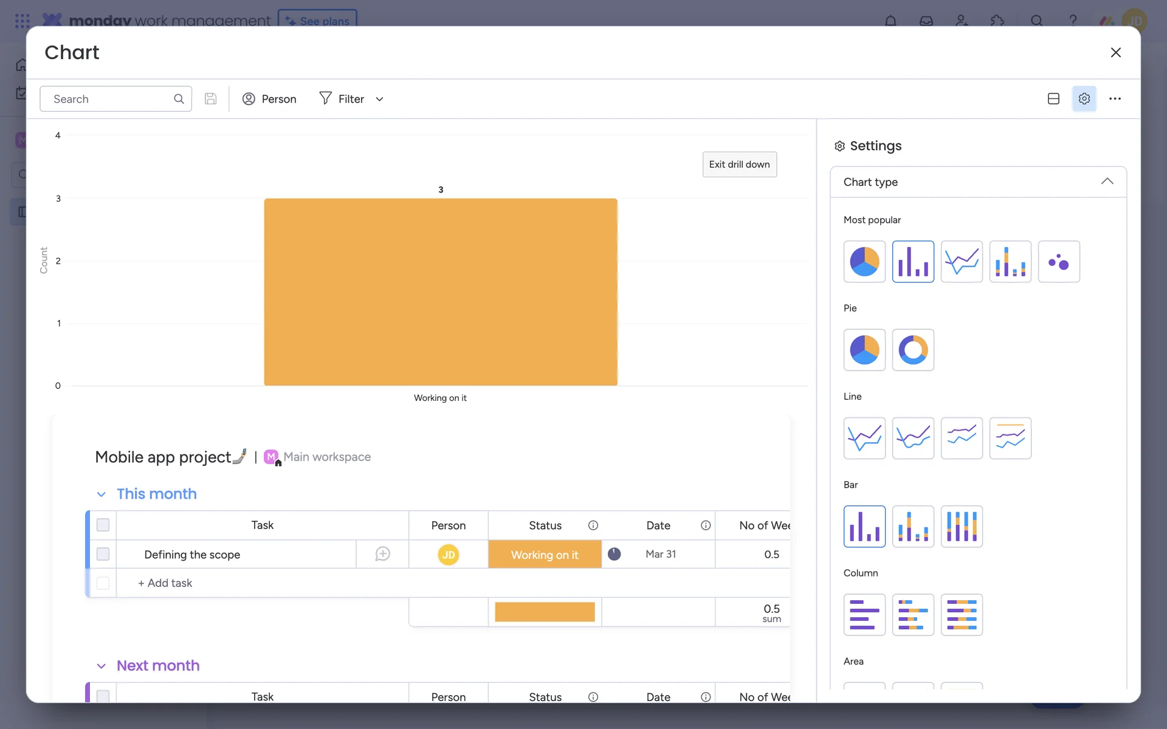Click the Exit drill down button
Viewport: 1167px width, 729px height.
pyautogui.click(x=739, y=165)
